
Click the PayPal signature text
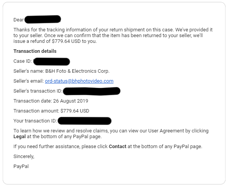(x=21, y=166)
